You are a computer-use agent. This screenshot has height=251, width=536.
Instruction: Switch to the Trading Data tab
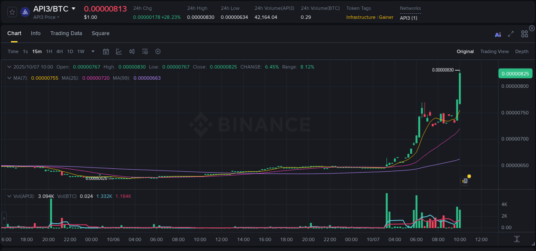pyautogui.click(x=66, y=33)
